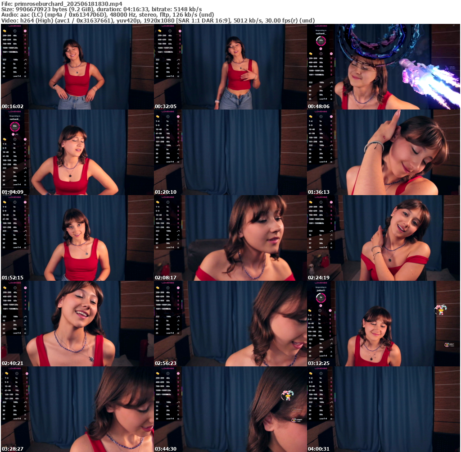Choose the thumbnail at 02:24:19

tap(384, 238)
